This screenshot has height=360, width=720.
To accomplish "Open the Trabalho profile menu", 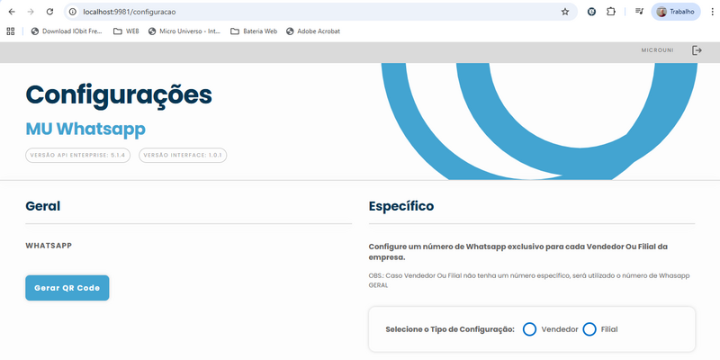I will tap(676, 12).
